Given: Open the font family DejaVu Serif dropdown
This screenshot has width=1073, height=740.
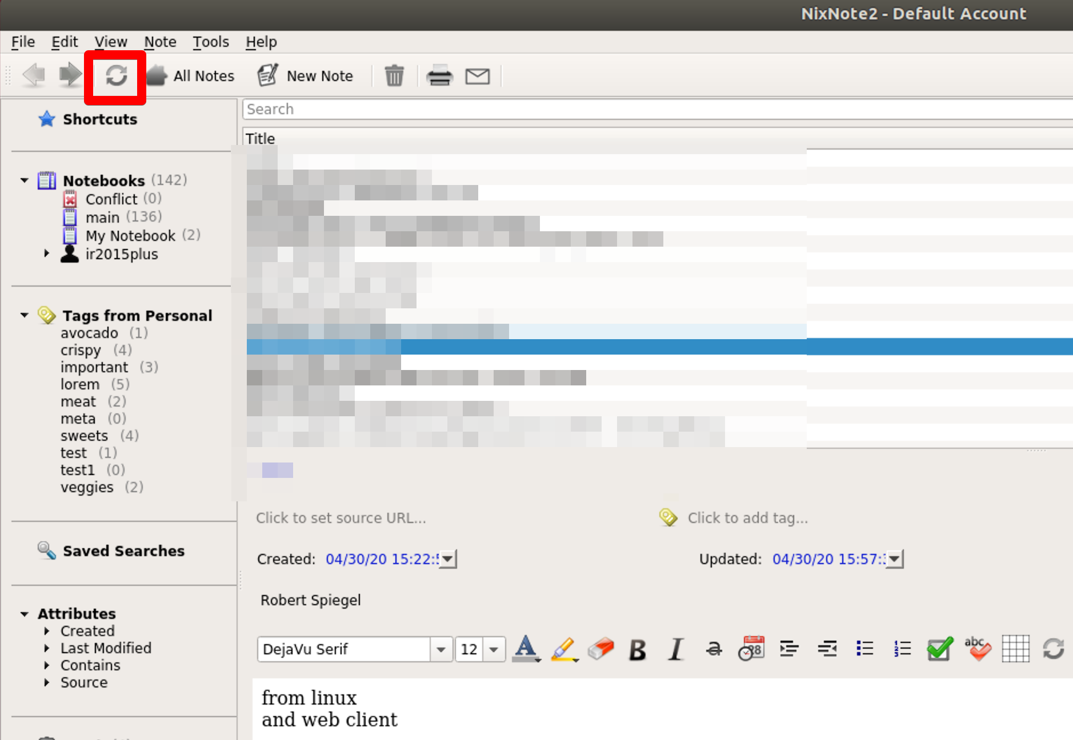Looking at the screenshot, I should pyautogui.click(x=441, y=649).
